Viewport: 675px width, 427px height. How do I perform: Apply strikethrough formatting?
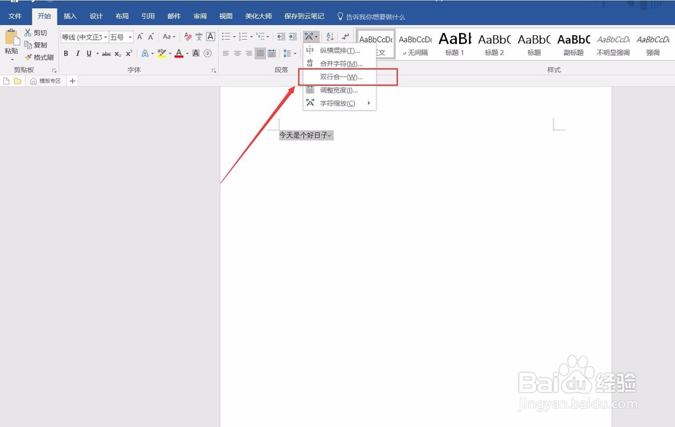(x=106, y=53)
